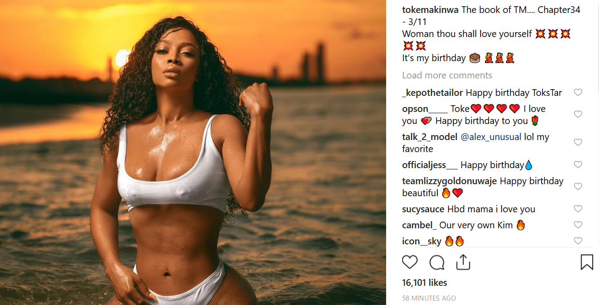
Task: Like talk_2_model's comment heart
Action: (578, 142)
